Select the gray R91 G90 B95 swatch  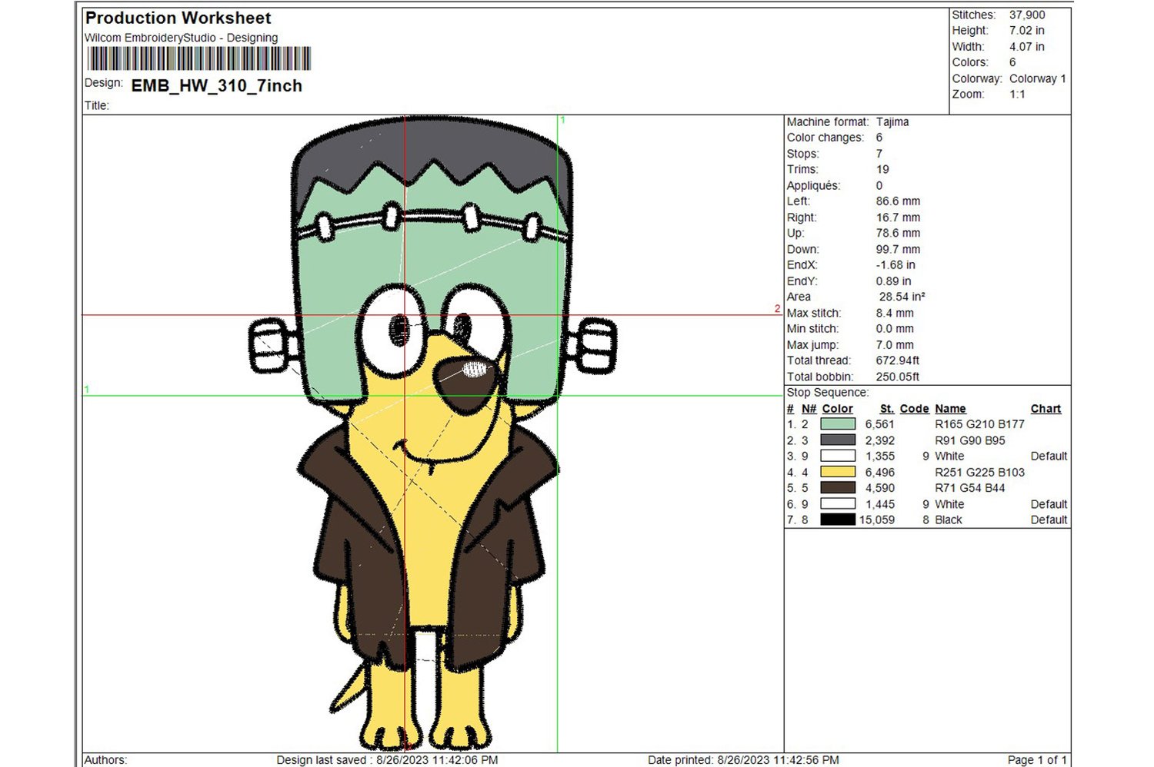point(838,440)
